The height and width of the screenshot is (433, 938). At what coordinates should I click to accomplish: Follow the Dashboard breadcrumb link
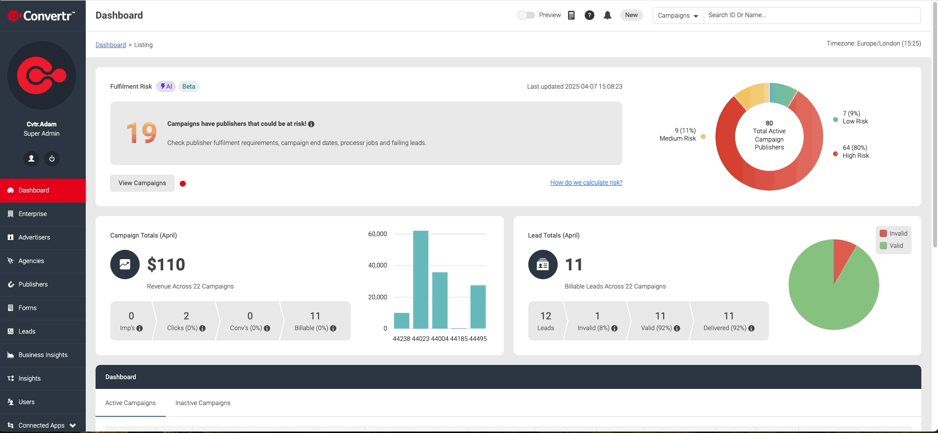(x=111, y=45)
